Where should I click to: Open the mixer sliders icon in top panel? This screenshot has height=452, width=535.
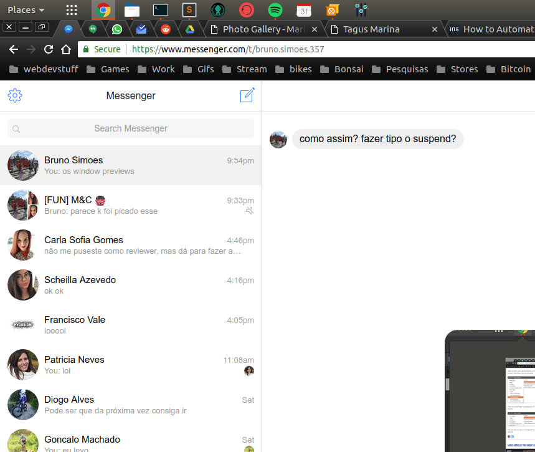coord(361,10)
